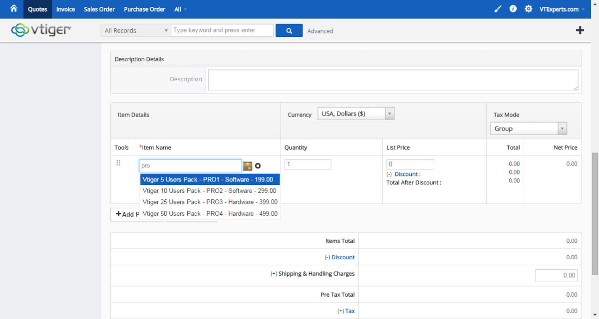599x319 pixels.
Task: Clear the item name with round icon
Action: click(x=258, y=165)
